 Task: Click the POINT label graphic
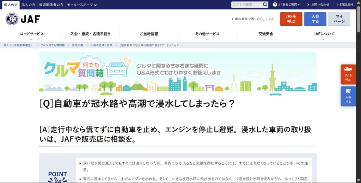pos(57,177)
